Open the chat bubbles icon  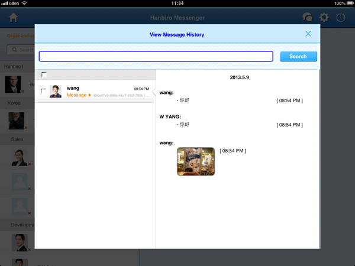[x=307, y=18]
